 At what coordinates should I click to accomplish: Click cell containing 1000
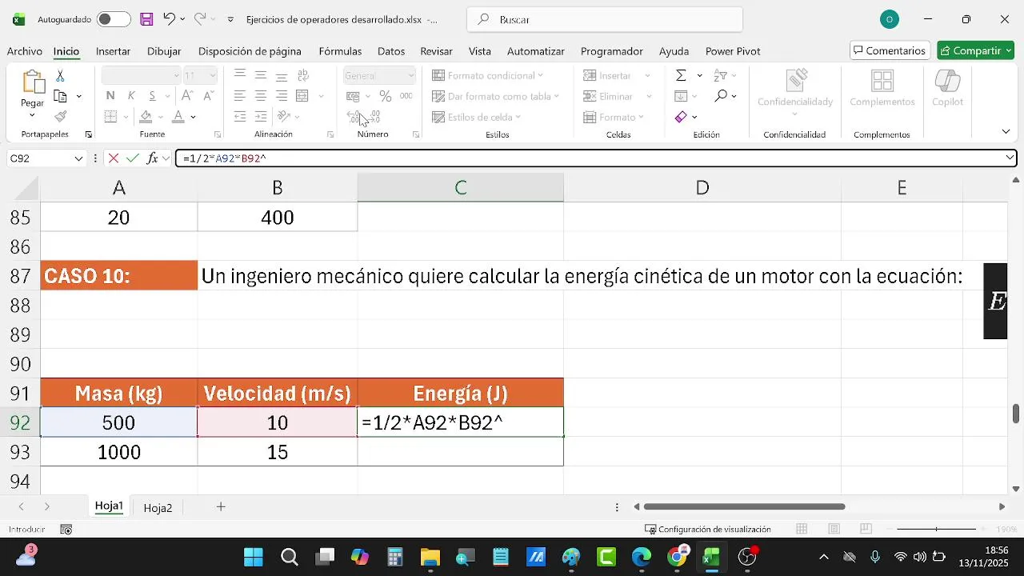[118, 452]
